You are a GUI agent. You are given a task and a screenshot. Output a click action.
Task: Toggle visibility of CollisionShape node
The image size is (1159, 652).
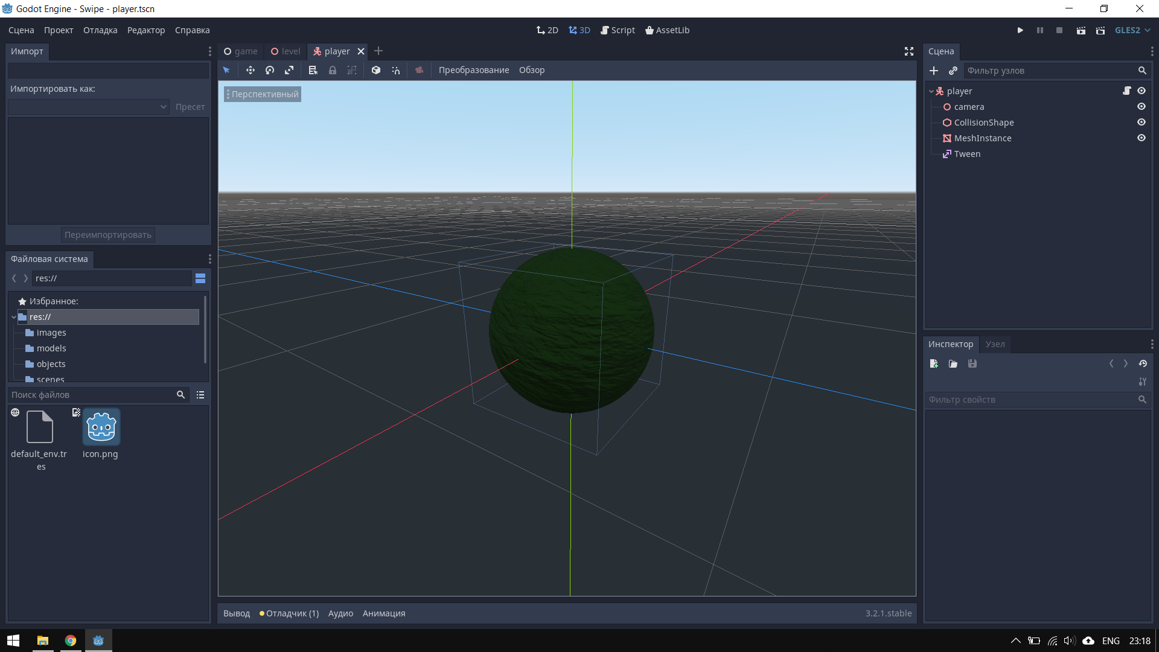[1141, 122]
